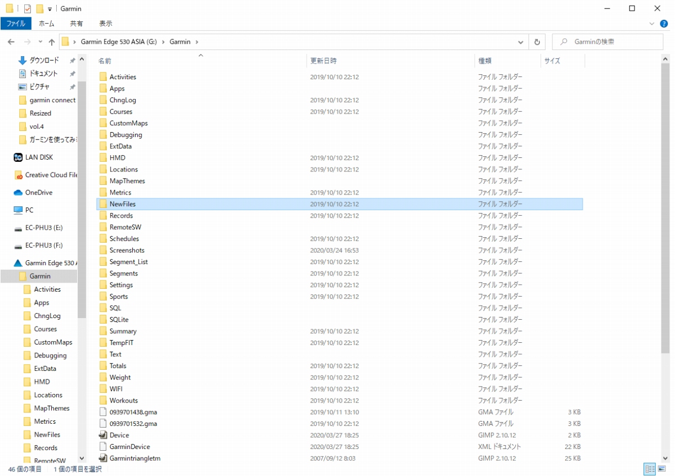The height and width of the screenshot is (476, 675).
Task: Open ドキュメント in quick access
Action: [43, 74]
